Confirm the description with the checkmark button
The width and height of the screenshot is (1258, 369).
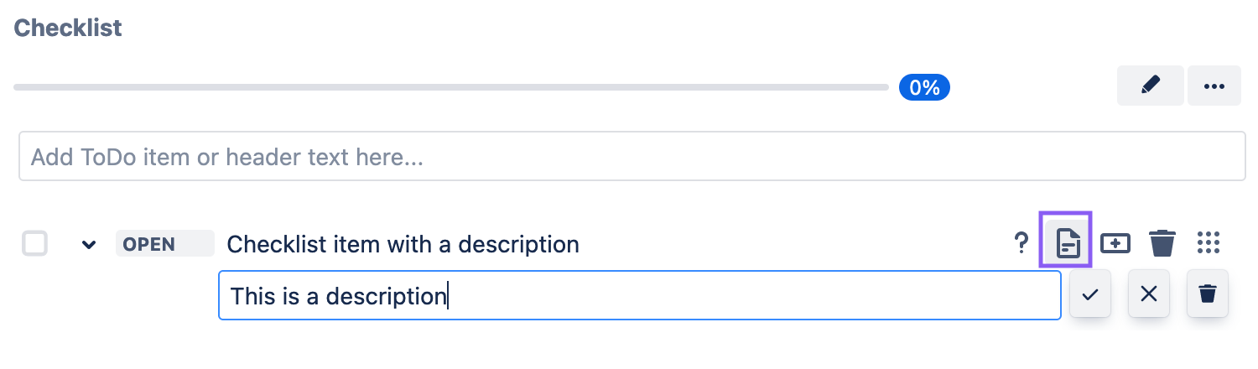click(1089, 294)
